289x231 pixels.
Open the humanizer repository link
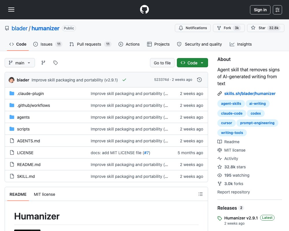(45, 28)
